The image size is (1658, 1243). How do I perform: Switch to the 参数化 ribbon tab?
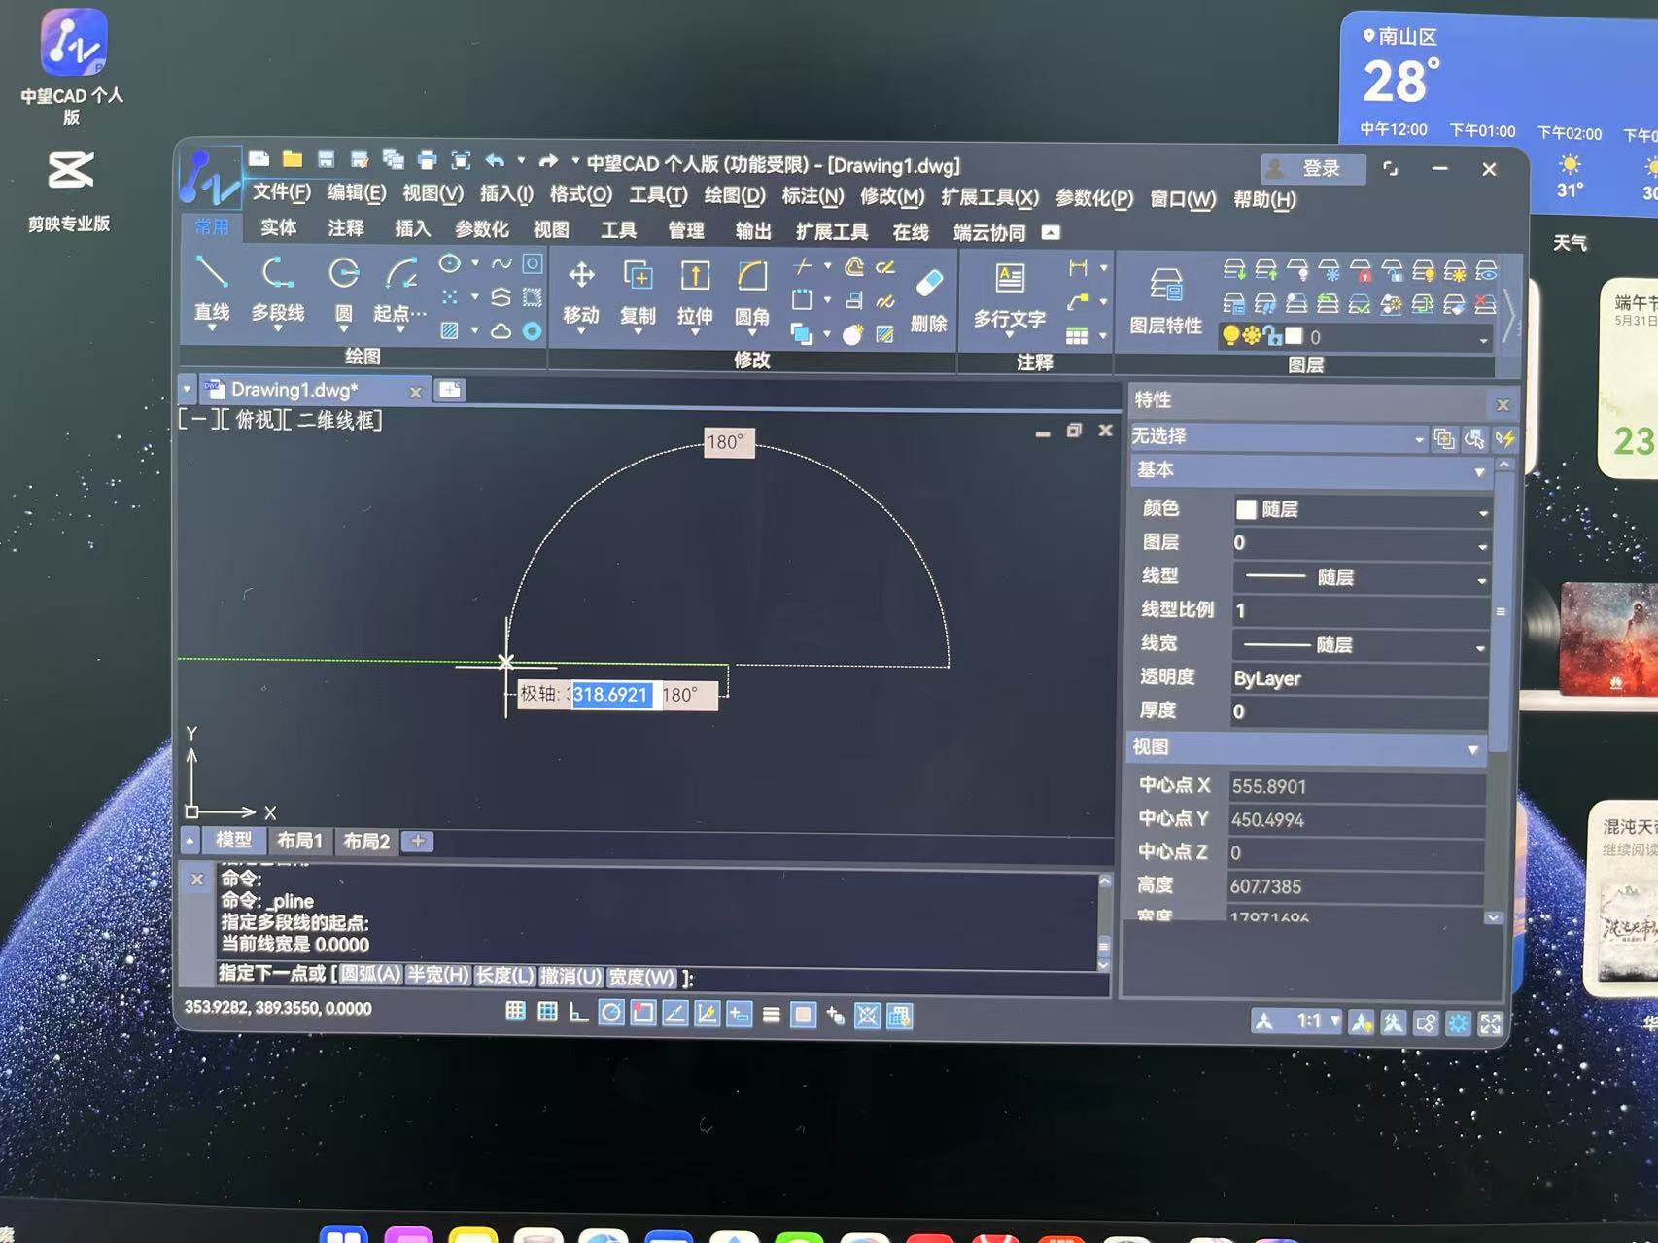click(x=482, y=229)
